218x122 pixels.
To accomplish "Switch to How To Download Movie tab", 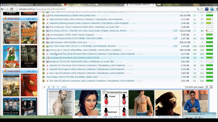I will [x=109, y=5].
